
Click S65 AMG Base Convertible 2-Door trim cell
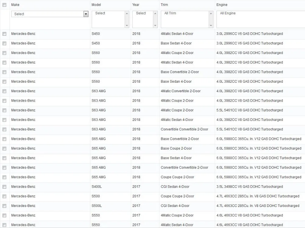pos(180,139)
